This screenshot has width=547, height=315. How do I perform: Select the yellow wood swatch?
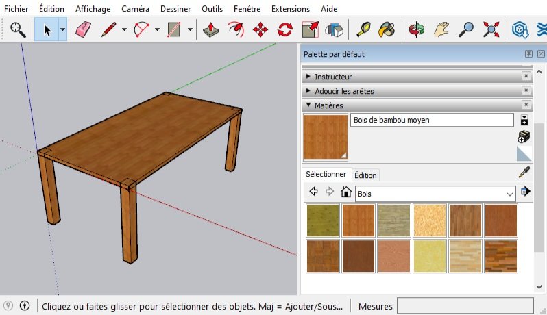[x=429, y=256]
